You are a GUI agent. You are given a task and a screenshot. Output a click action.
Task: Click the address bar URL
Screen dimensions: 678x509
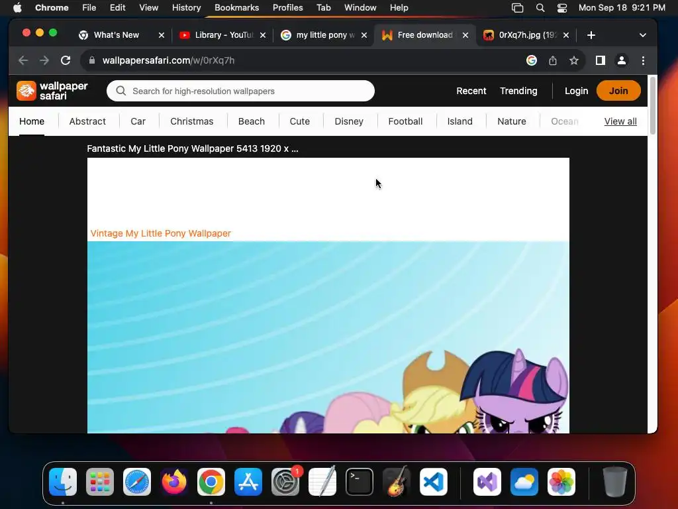[169, 60]
